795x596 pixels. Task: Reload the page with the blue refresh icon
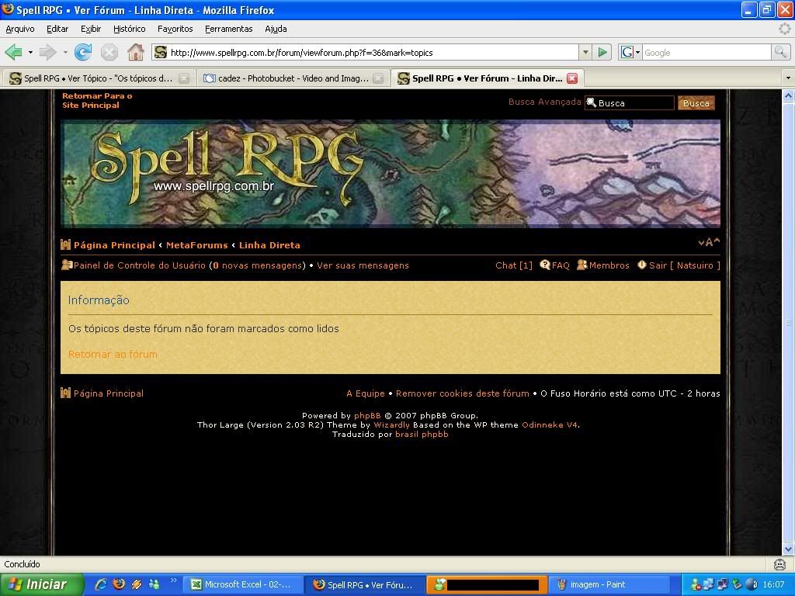[82, 52]
